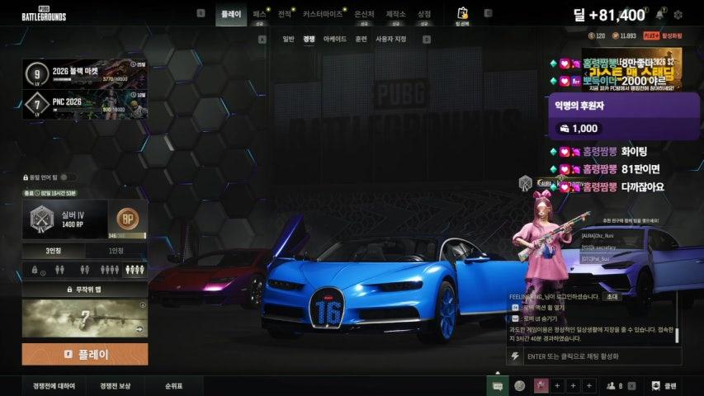Open the 상점 store tab
This screenshot has width=704, height=396.
424,15
